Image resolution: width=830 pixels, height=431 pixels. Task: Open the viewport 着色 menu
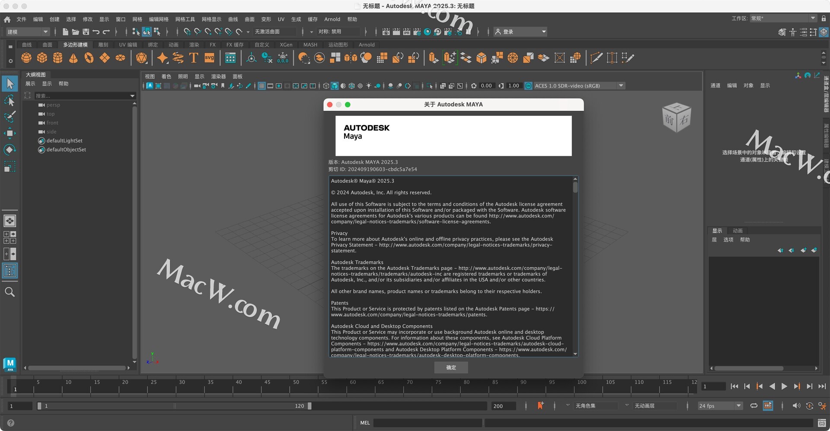pyautogui.click(x=166, y=76)
